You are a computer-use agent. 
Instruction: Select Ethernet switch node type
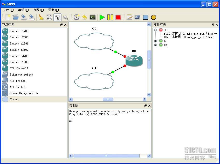point(34,74)
